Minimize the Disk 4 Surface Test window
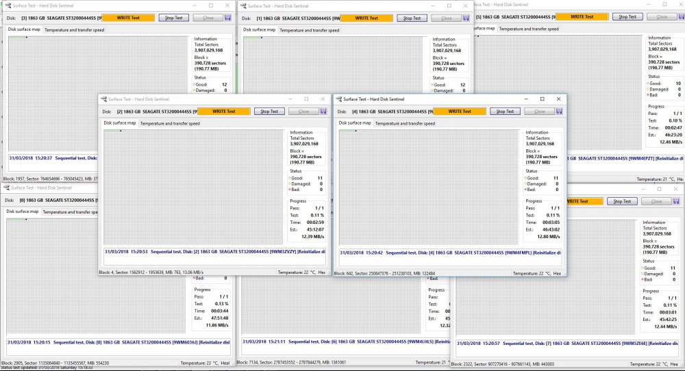 526,99
